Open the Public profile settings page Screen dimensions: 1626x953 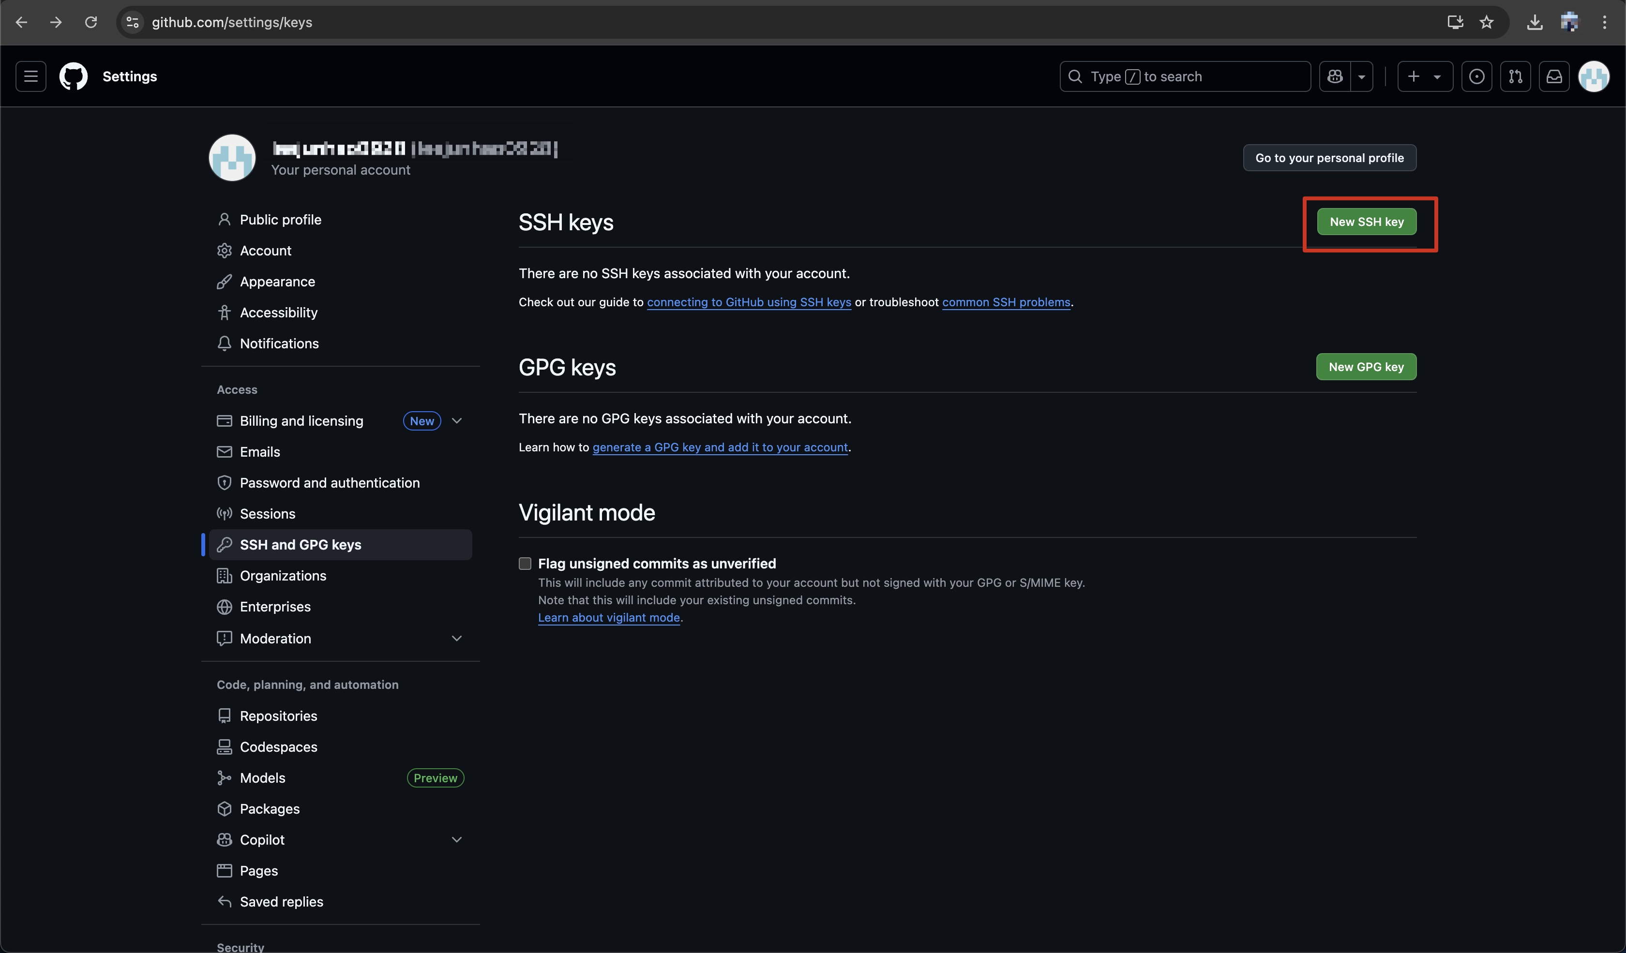pyautogui.click(x=280, y=219)
